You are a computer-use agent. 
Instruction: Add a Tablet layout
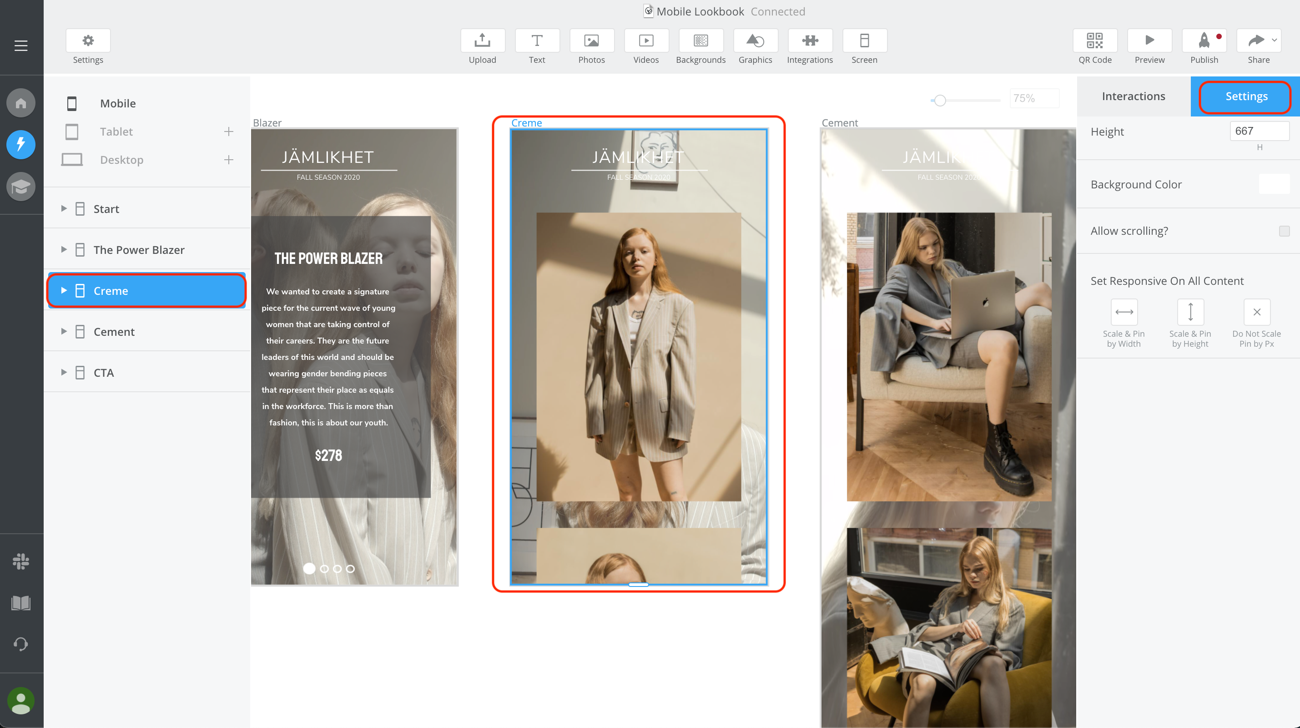click(x=229, y=132)
